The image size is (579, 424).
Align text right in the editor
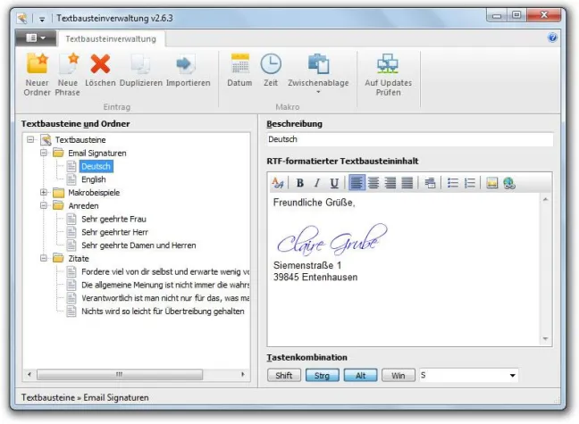[390, 183]
